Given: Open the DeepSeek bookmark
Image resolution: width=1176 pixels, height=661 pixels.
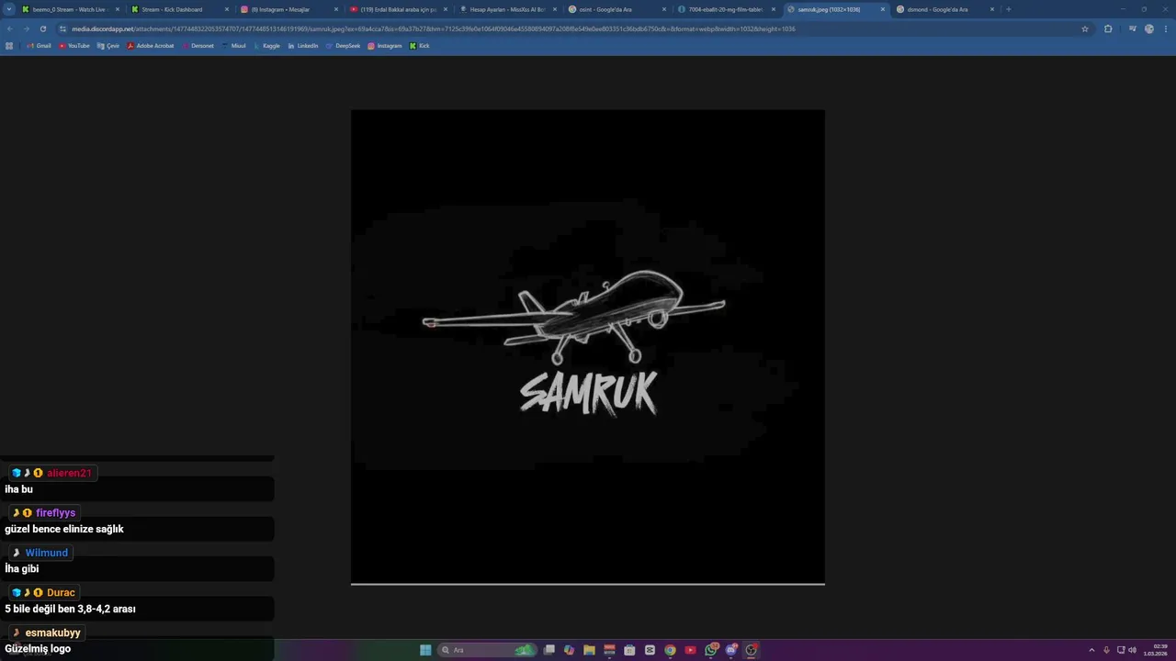Looking at the screenshot, I should (x=344, y=45).
